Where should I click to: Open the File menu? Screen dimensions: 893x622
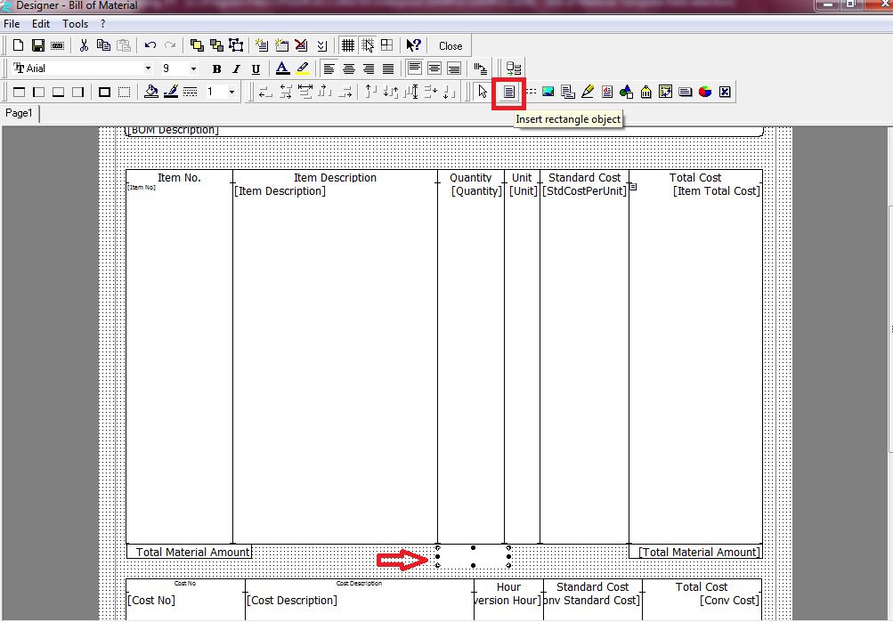[x=12, y=24]
